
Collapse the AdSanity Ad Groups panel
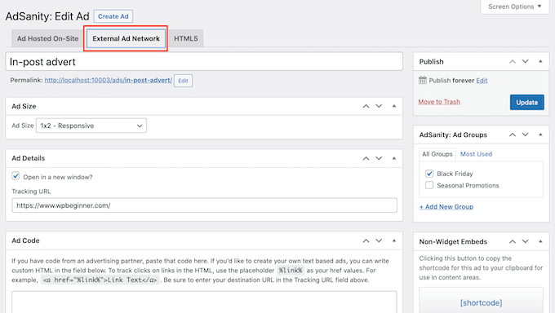[540, 134]
